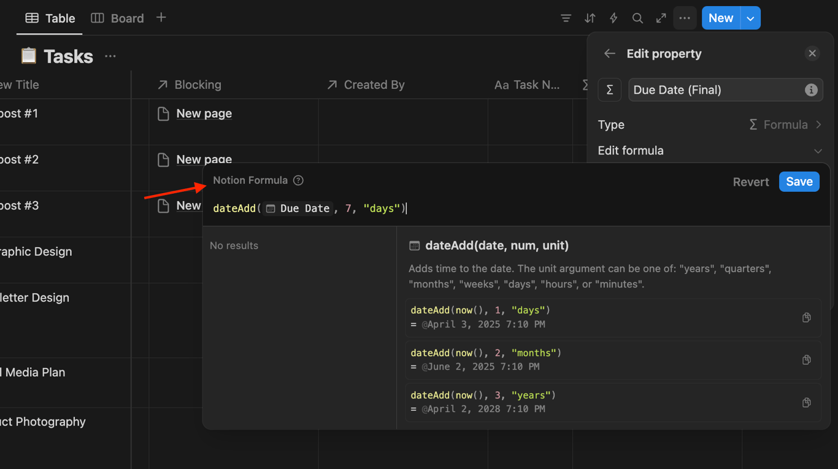This screenshot has height=469, width=838.
Task: Open Tasks title ellipsis menu
Action: coord(110,56)
